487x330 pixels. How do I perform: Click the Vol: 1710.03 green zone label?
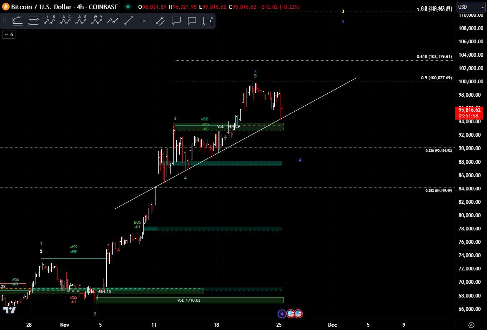[188, 300]
